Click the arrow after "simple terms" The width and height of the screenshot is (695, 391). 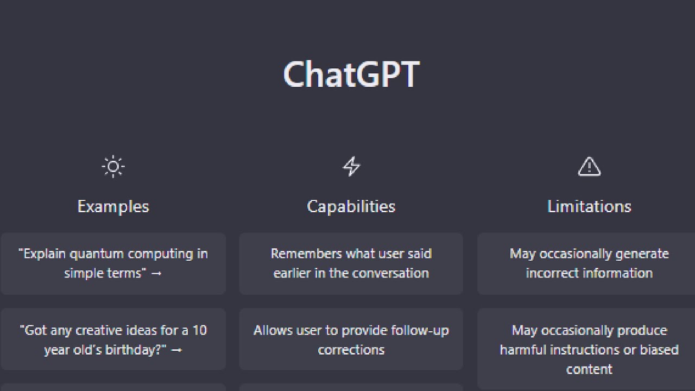156,274
